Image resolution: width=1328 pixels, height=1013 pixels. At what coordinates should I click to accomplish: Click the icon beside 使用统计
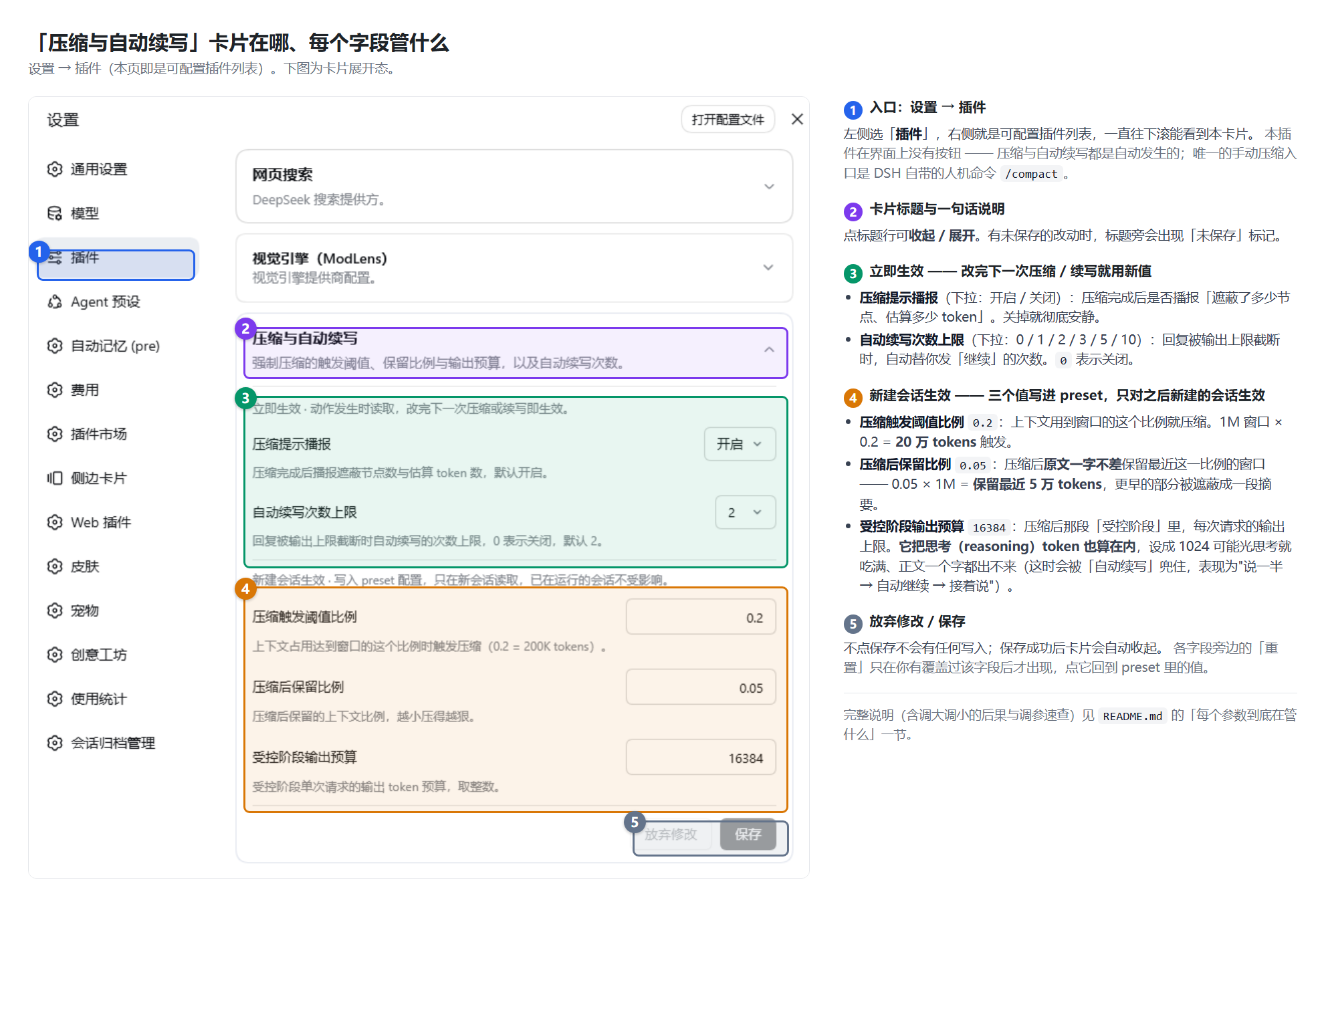[x=55, y=699]
